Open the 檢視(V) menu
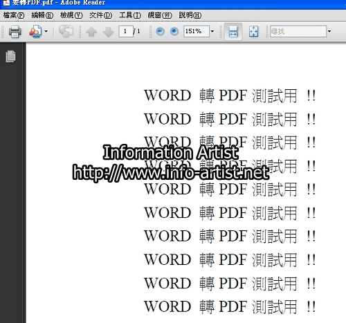 [71, 15]
